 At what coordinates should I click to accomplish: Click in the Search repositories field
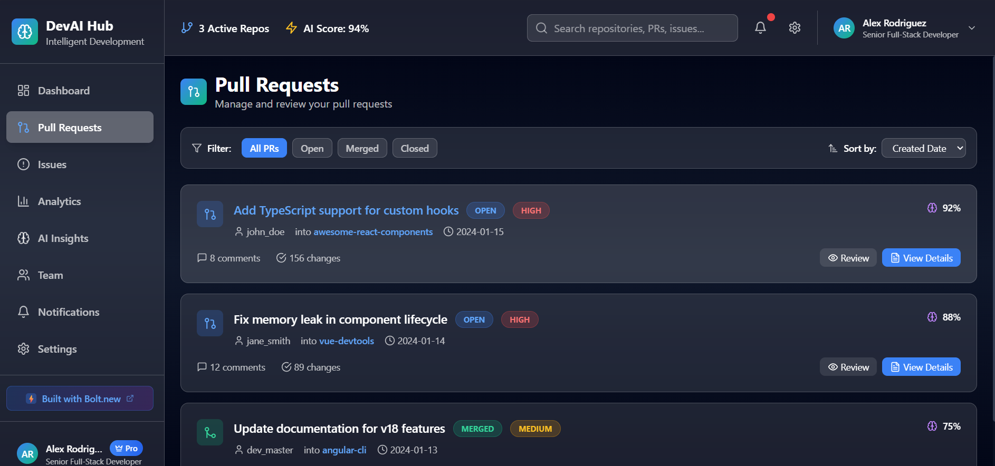pos(632,28)
